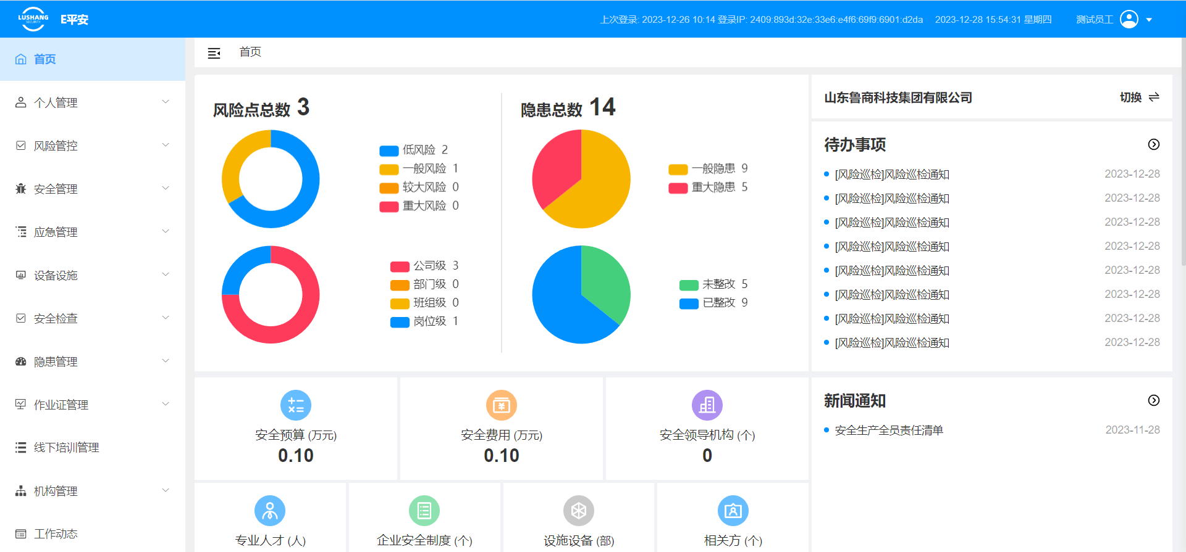This screenshot has width=1186, height=552.
Task: Click the 安全预算 calculator icon
Action: pos(296,405)
